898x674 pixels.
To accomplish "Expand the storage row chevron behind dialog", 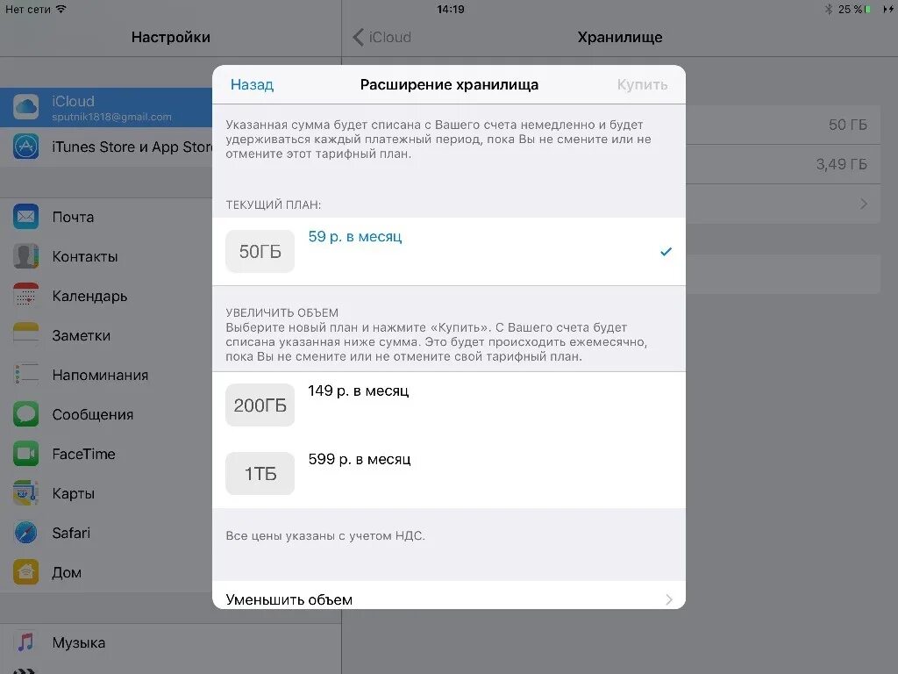I will pyautogui.click(x=864, y=204).
